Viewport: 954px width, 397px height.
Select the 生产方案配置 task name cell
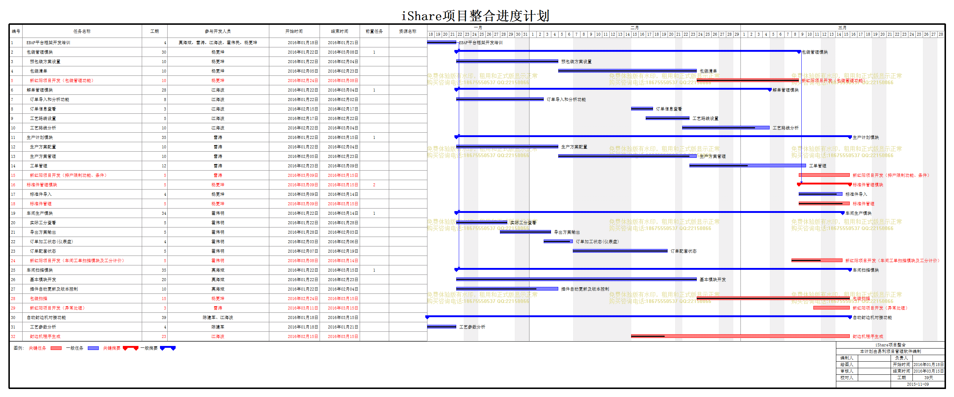pos(82,147)
